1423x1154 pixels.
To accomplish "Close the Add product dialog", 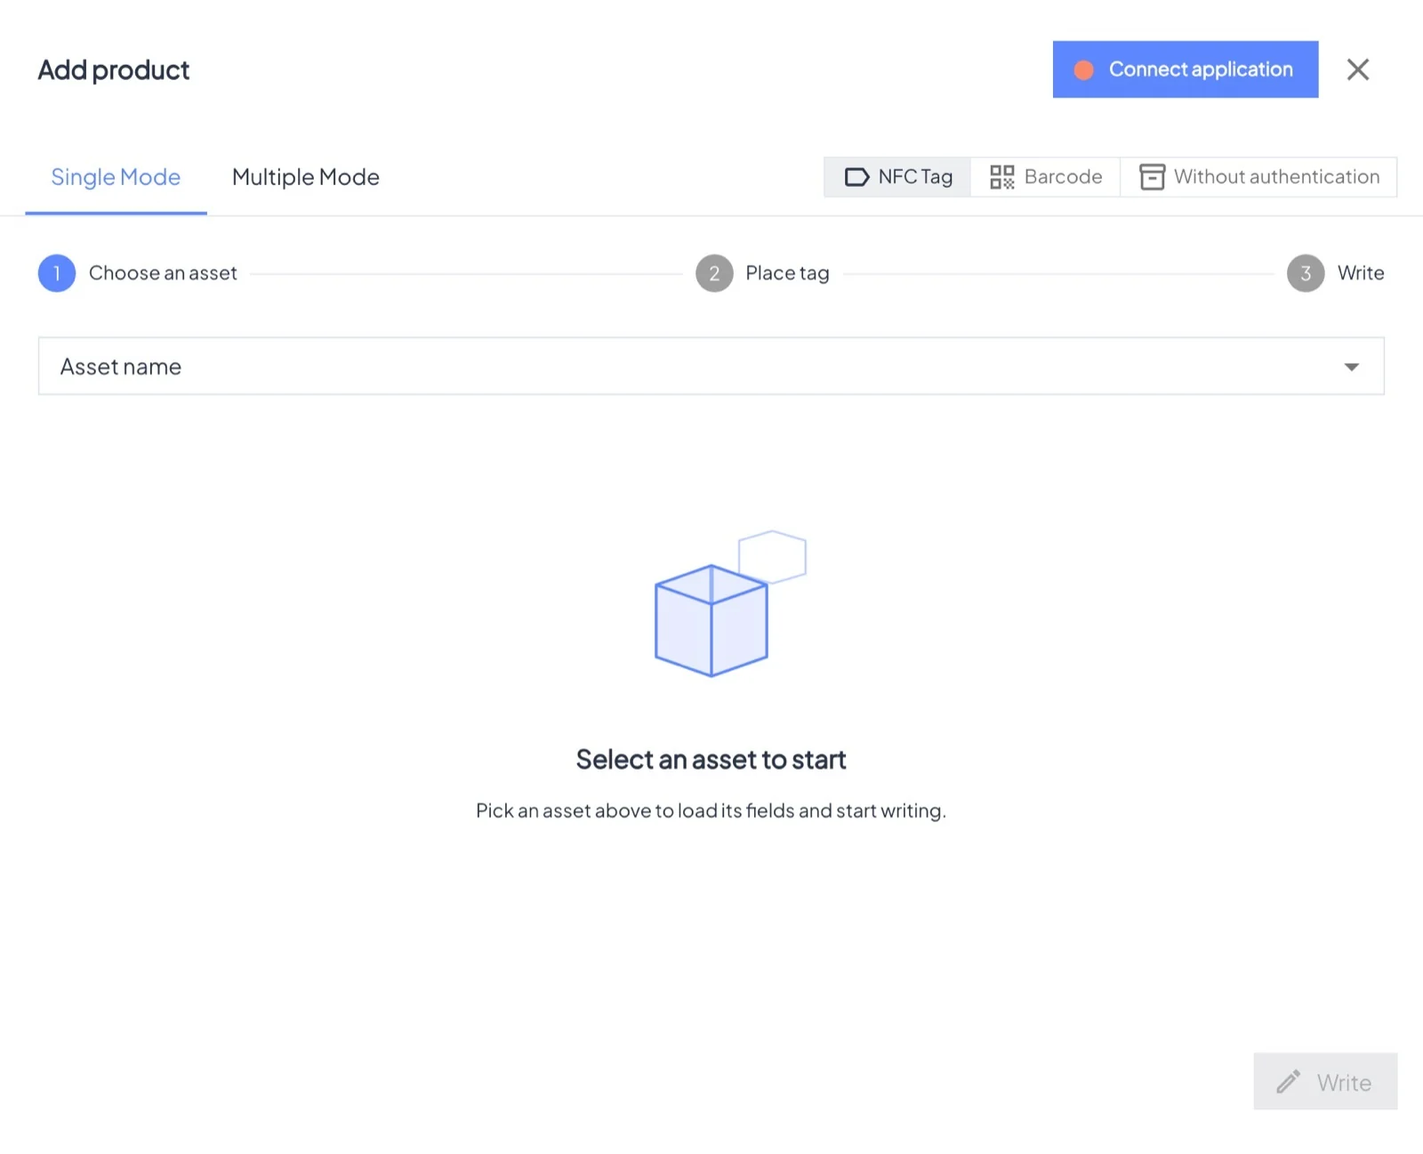I will [1357, 69].
